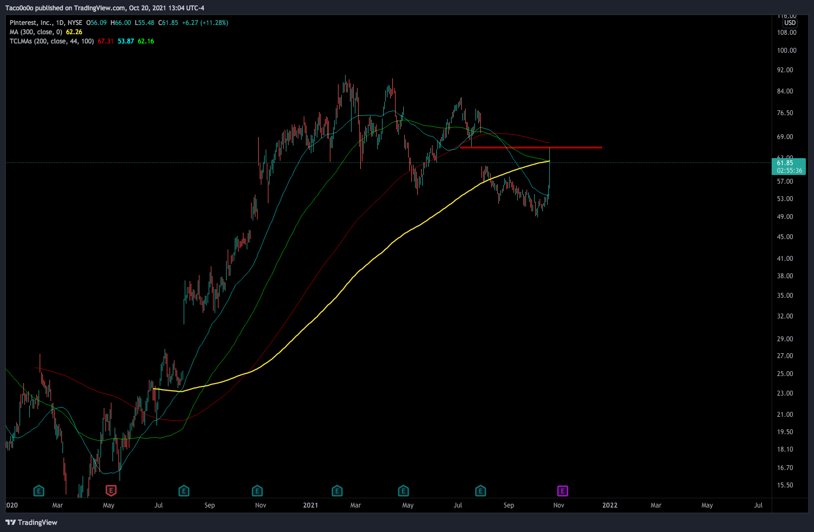Click earnings marker between Jul and Sep 2021
The image size is (814, 532).
[480, 491]
